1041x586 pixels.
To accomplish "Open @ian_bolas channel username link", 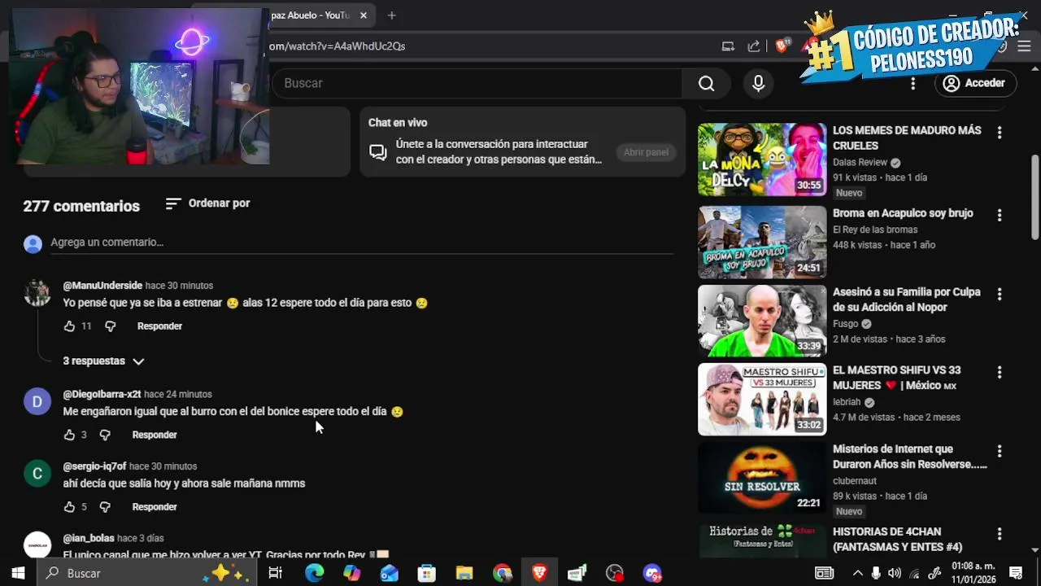I will pos(89,538).
